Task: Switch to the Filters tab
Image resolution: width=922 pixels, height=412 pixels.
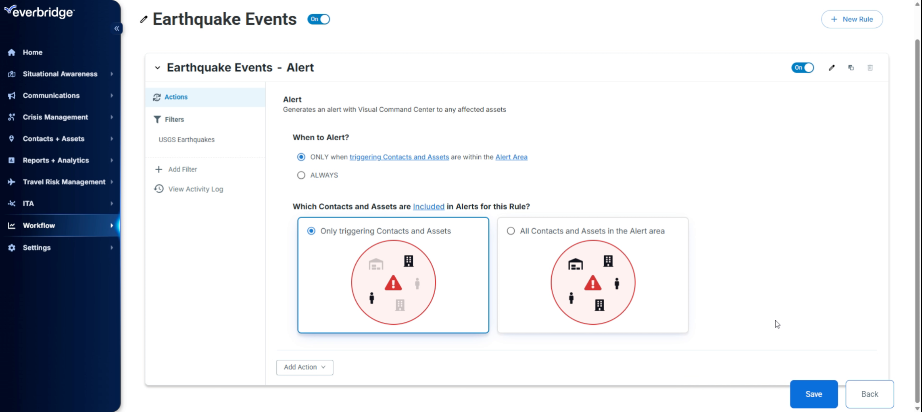Action: [x=175, y=119]
